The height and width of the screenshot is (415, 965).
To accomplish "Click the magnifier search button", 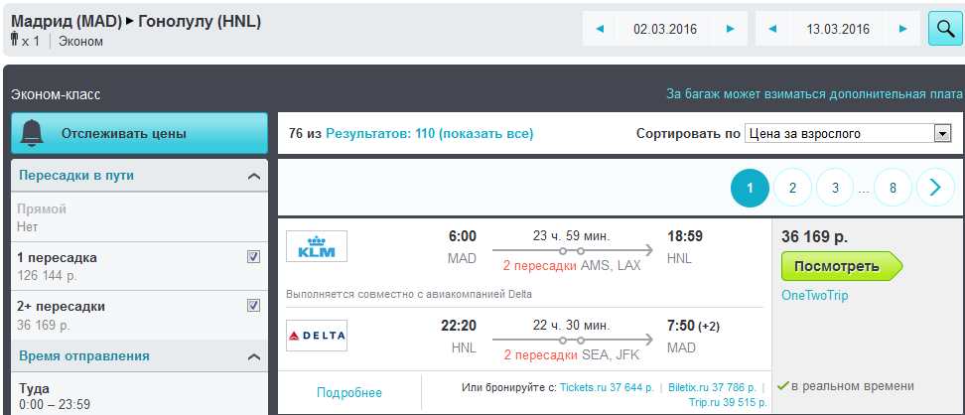I will [944, 29].
